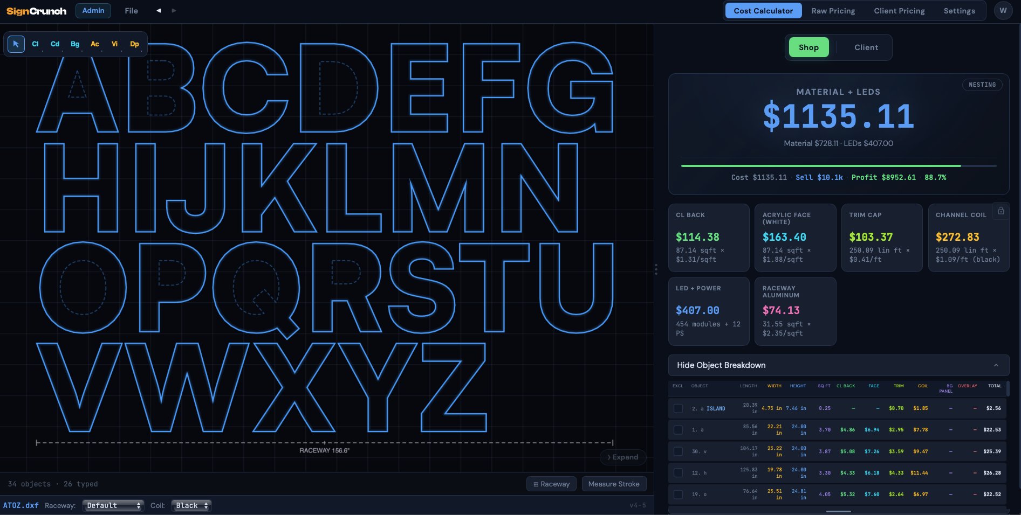Image resolution: width=1021 pixels, height=515 pixels.
Task: Select the Ac layer tool
Action: coord(95,44)
